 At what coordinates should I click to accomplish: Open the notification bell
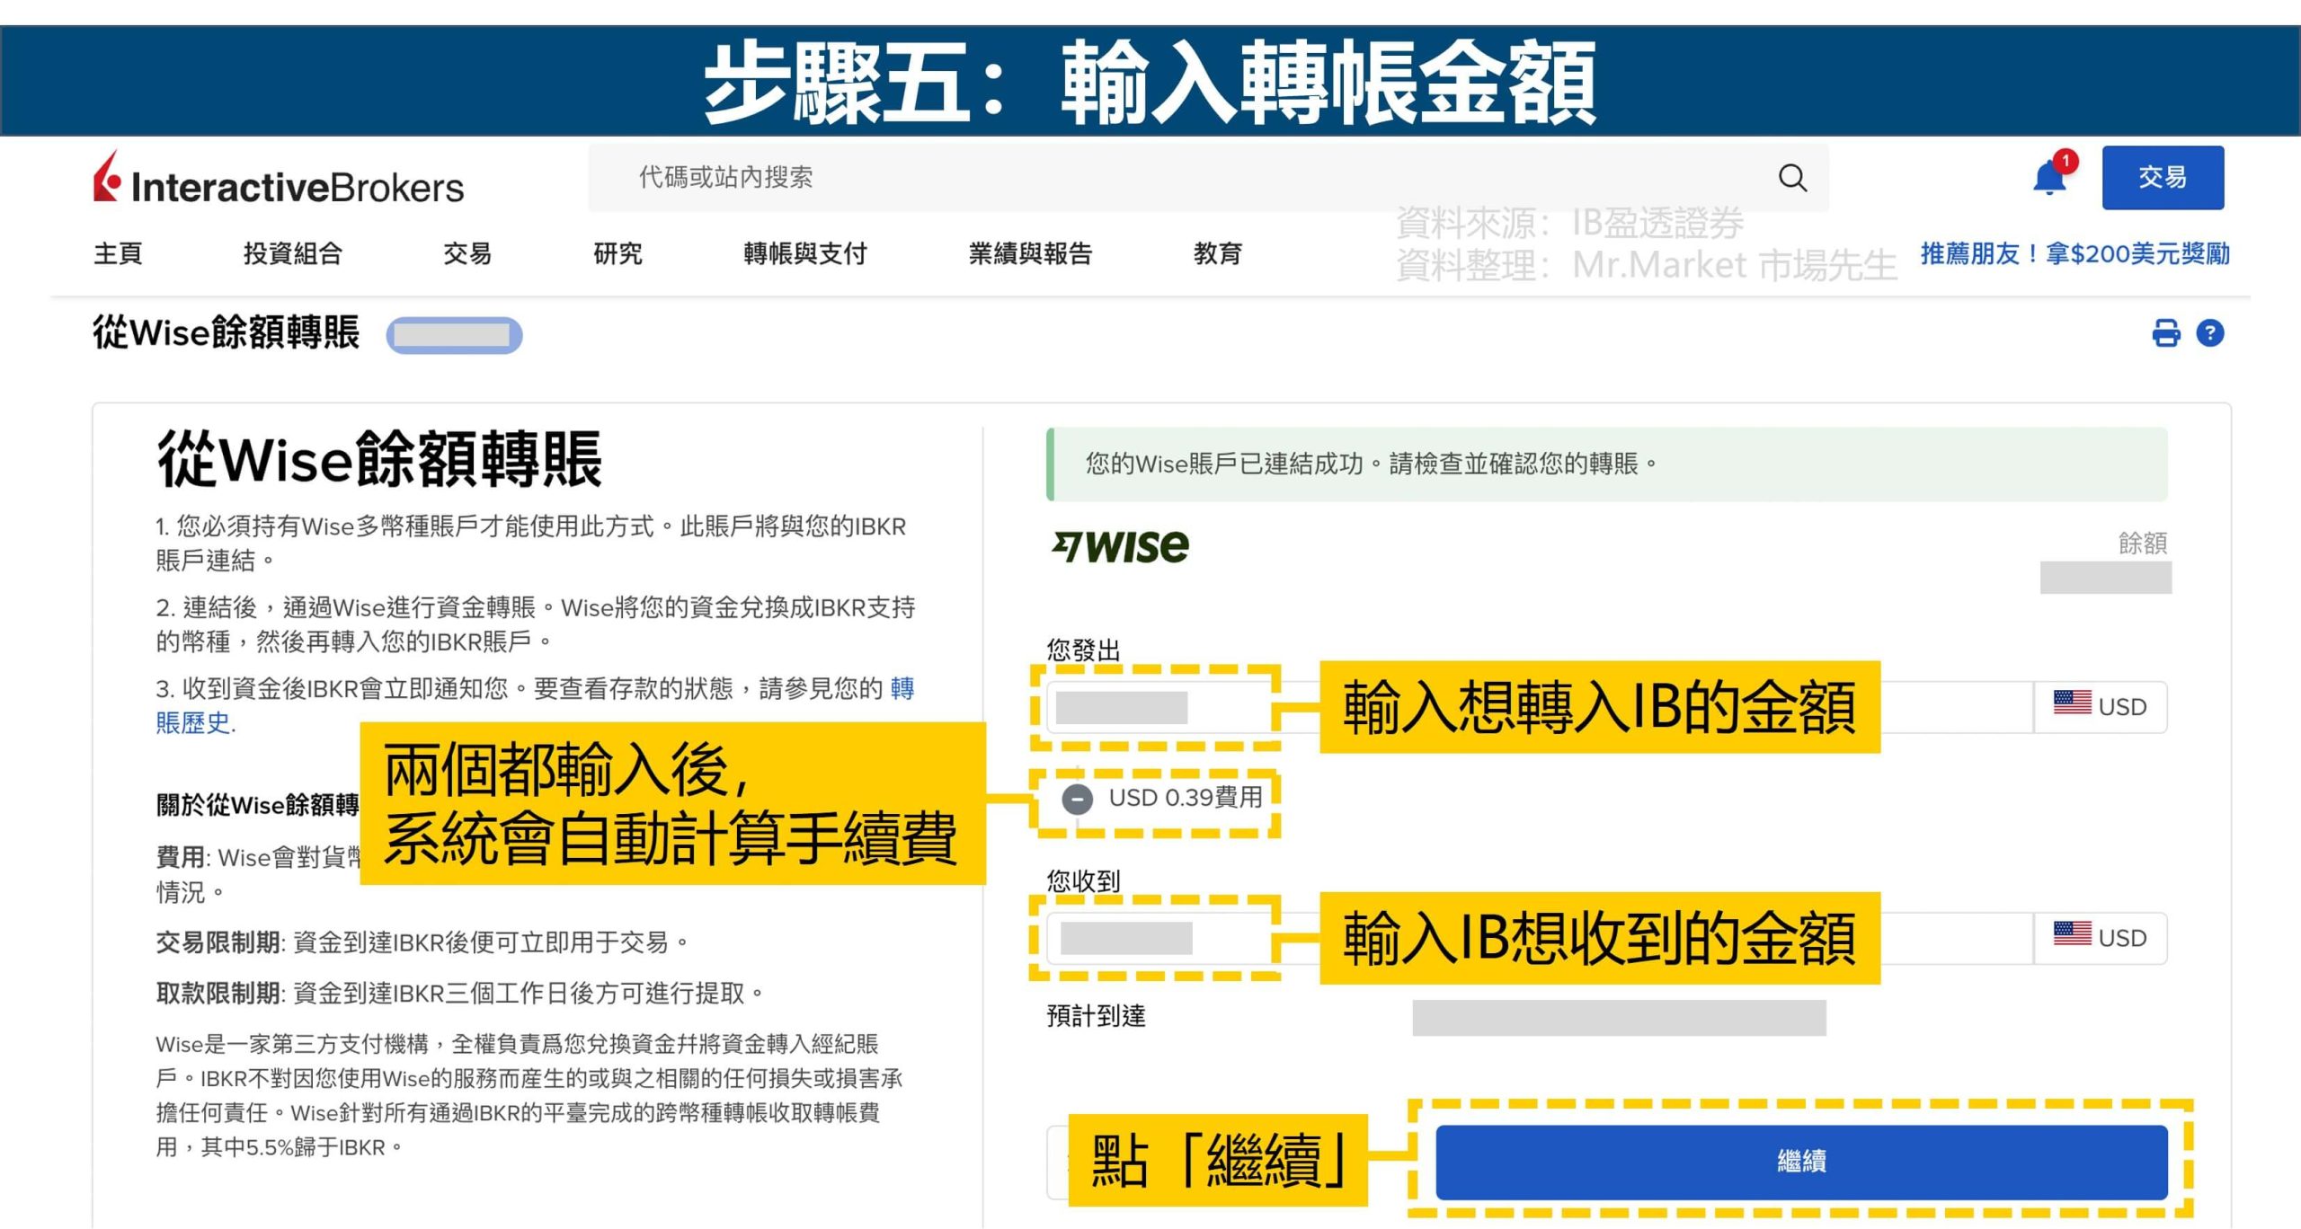click(x=2048, y=178)
